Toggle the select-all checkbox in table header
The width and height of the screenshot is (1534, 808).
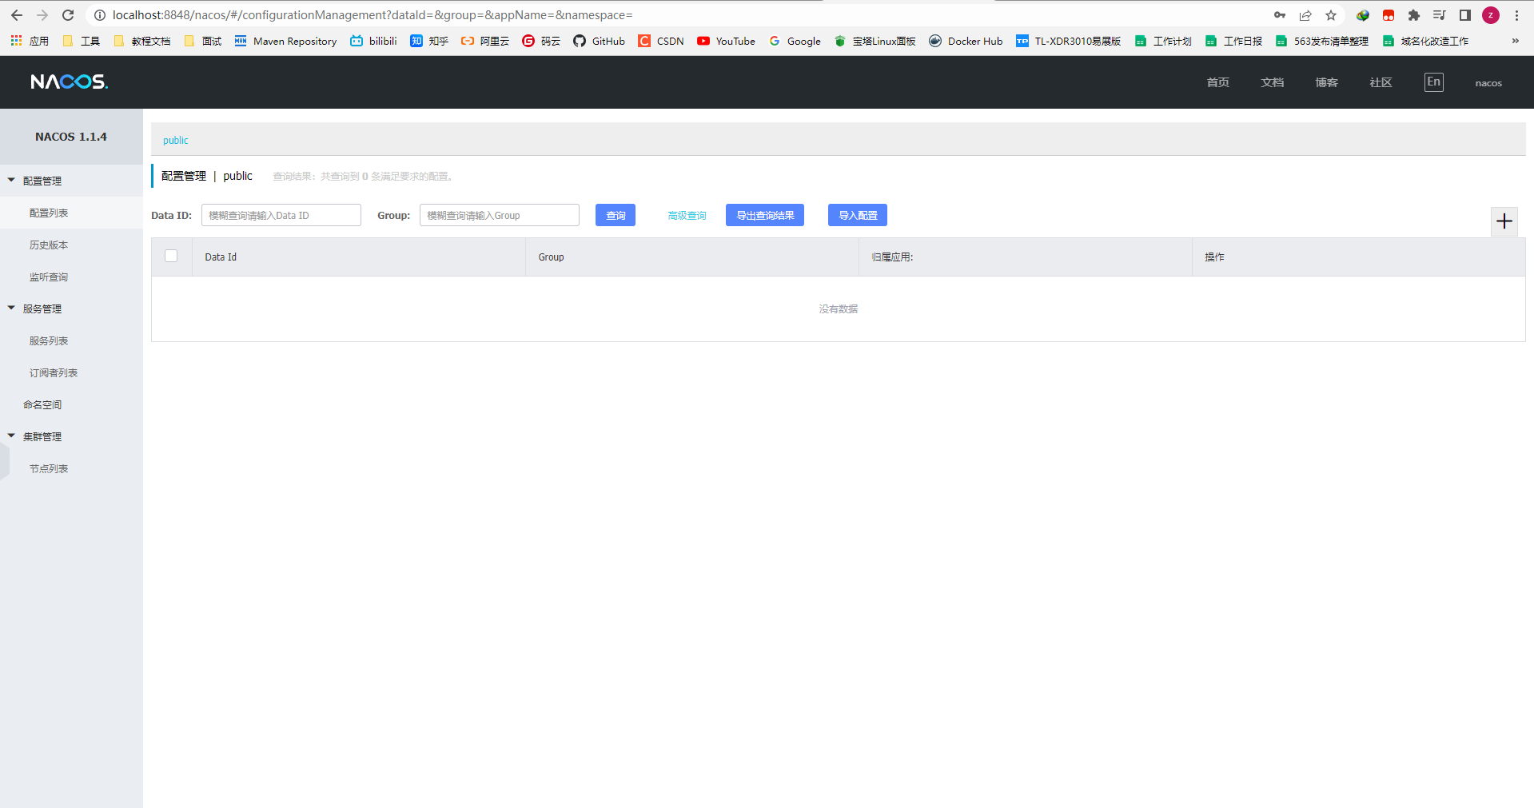coord(171,256)
